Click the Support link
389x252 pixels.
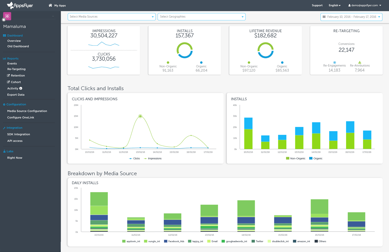[317, 5]
